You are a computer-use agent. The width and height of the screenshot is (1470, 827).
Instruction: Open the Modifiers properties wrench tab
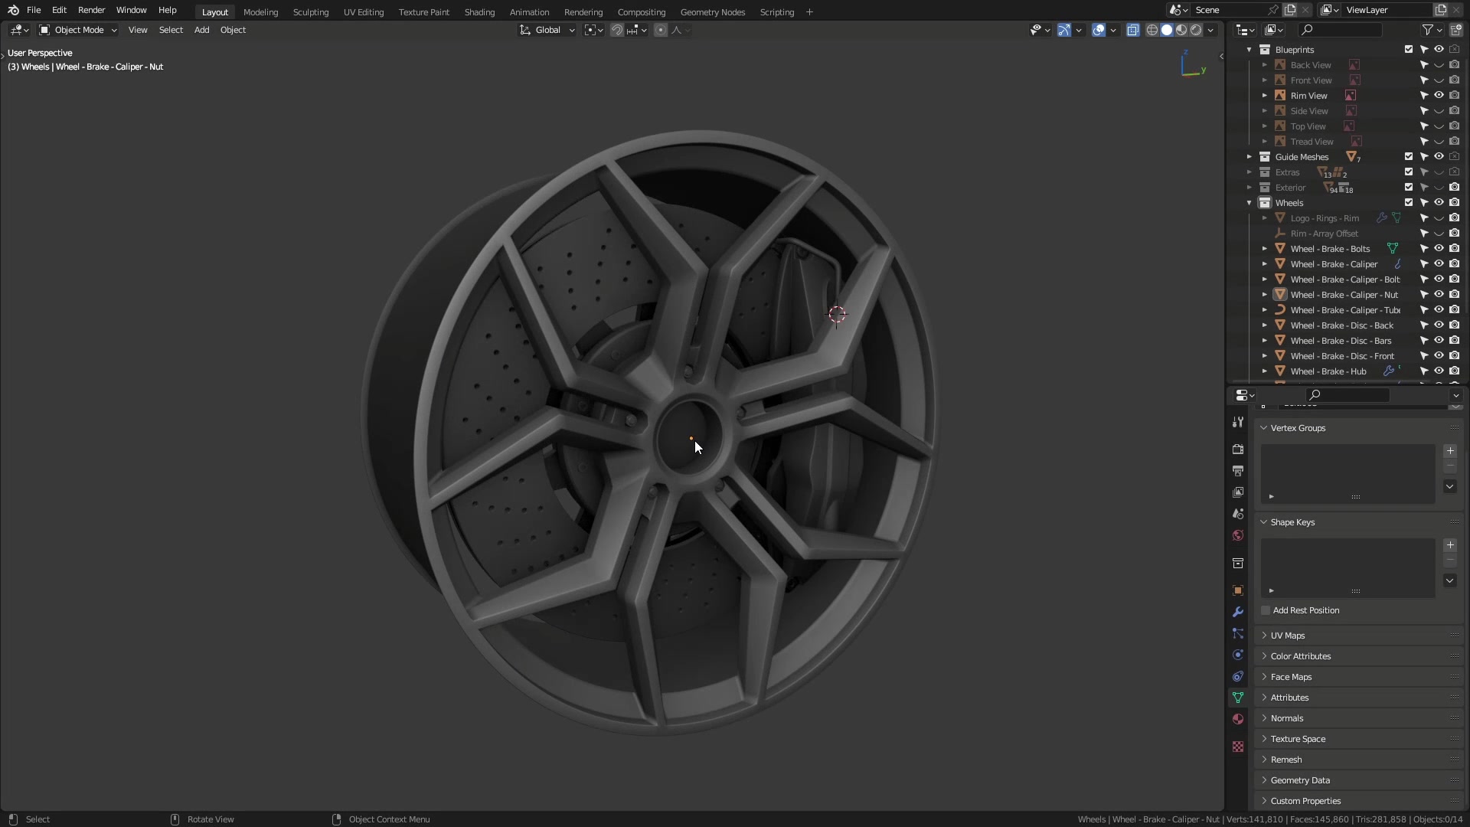click(1238, 612)
